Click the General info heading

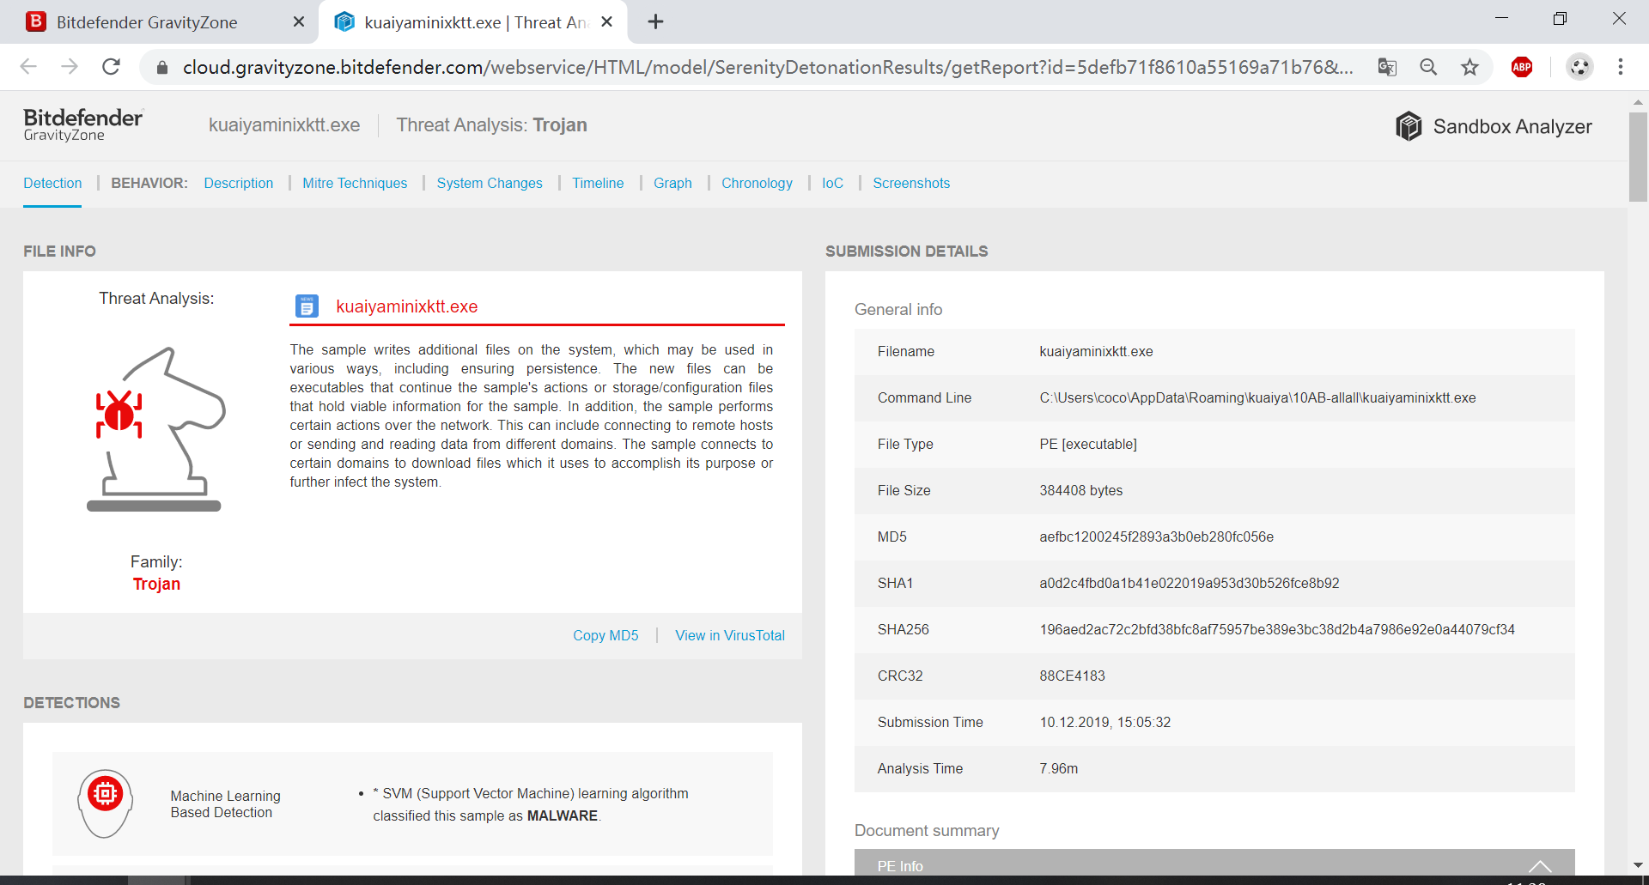tap(898, 309)
